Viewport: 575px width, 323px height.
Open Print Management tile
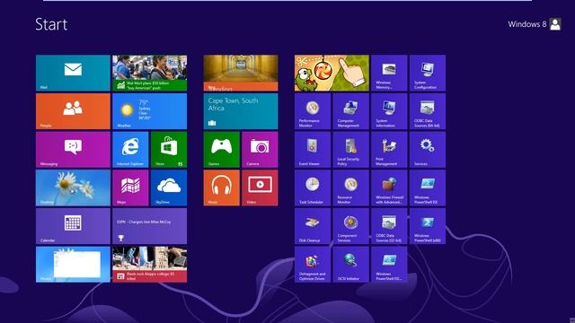pyautogui.click(x=389, y=150)
